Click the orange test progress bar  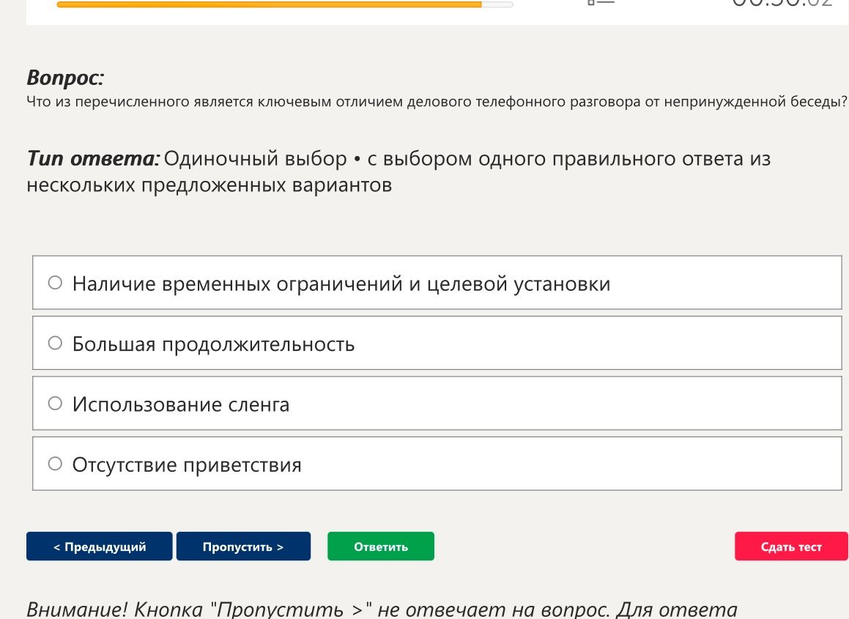(x=285, y=4)
